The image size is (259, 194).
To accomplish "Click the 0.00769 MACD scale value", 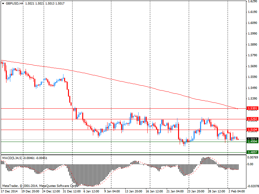I will click(253, 157).
